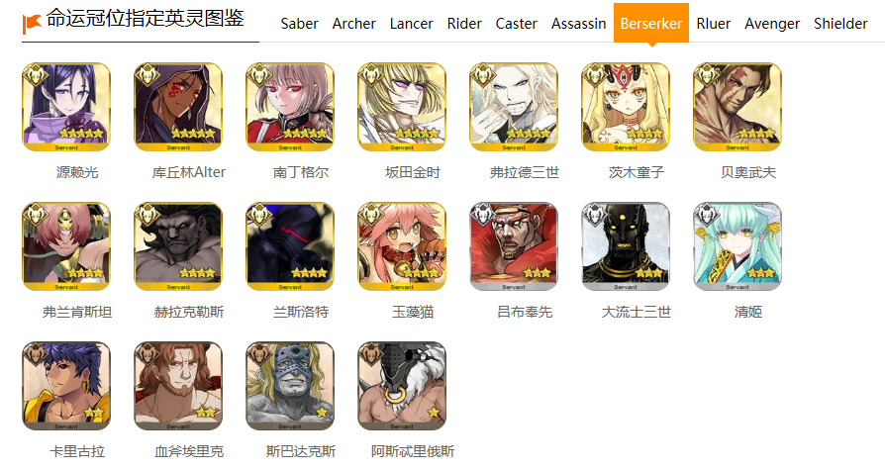This screenshot has width=885, height=470.
Task: Open the 赫拉克勒斯 servant icon
Action: tap(178, 246)
